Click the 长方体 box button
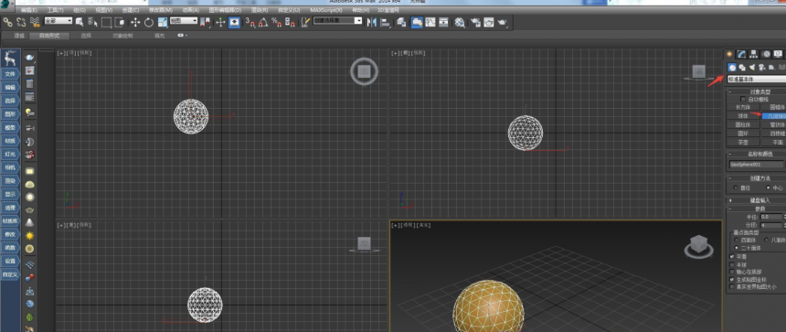 click(743, 107)
